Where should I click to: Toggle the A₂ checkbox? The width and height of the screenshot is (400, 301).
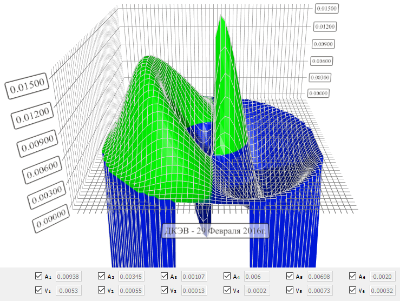(x=101, y=276)
